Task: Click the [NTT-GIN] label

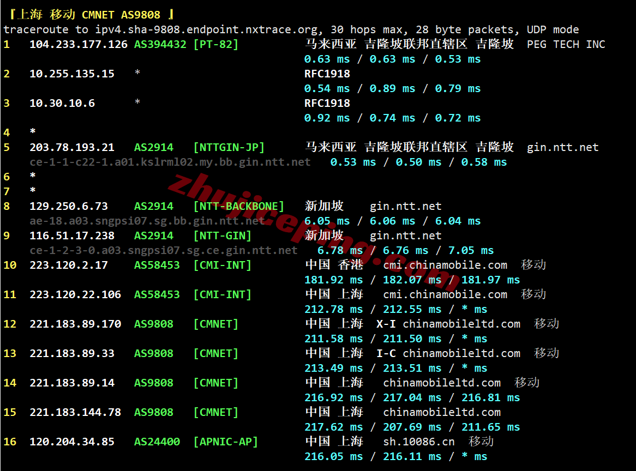Action: coord(223,235)
